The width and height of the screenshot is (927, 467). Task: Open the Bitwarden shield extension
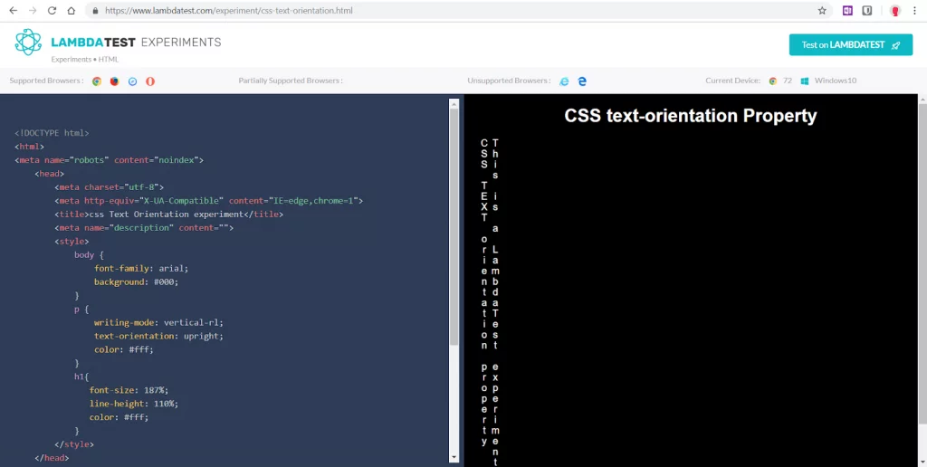tap(867, 11)
